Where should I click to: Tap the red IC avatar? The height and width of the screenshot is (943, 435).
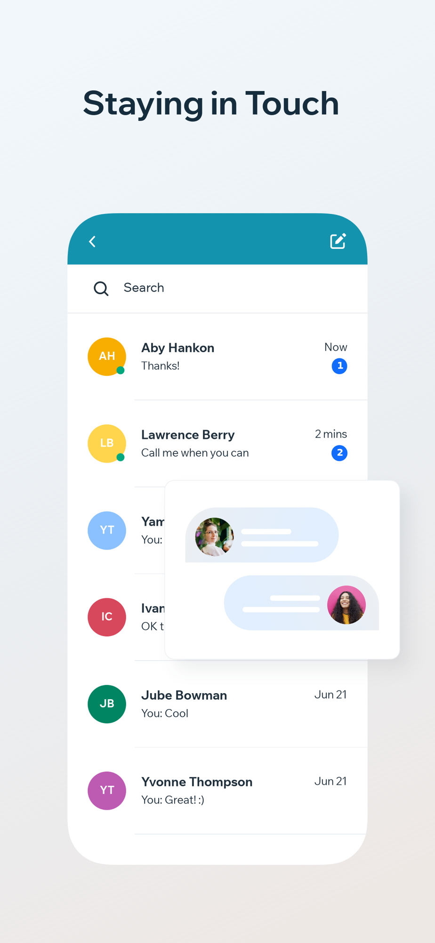[x=107, y=617]
